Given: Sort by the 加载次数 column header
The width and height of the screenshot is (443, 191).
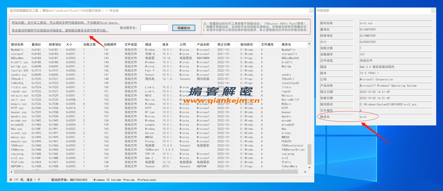Looking at the screenshot, I should point(92,44).
